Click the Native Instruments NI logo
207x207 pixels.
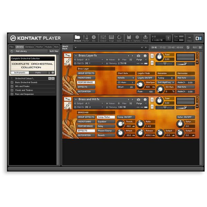point(199,38)
